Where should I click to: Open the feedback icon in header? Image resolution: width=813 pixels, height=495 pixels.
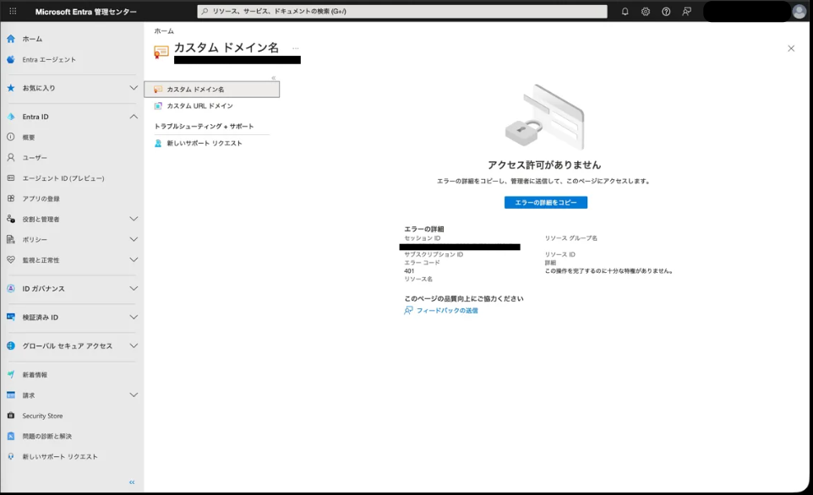point(686,11)
